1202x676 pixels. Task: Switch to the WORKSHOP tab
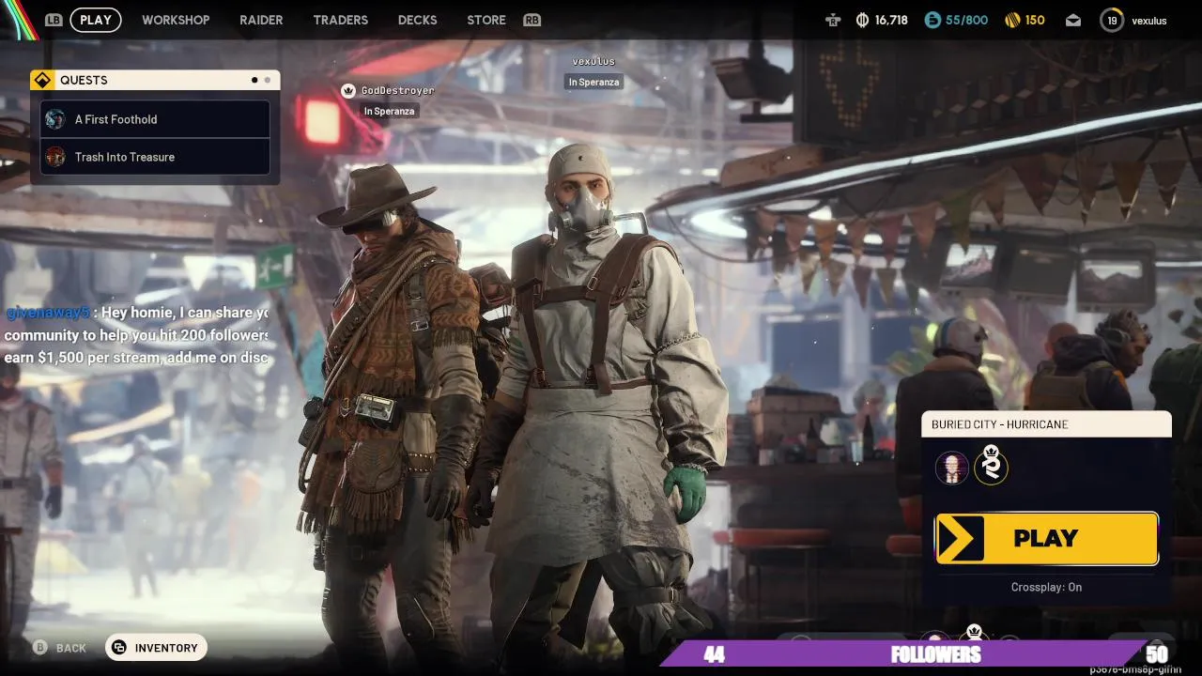176,20
